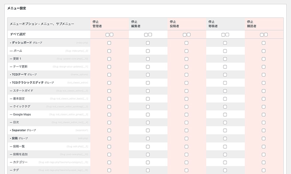
Task: Enable テーマ更新 checkbox under 寄稿者
Action: tap(225, 67)
